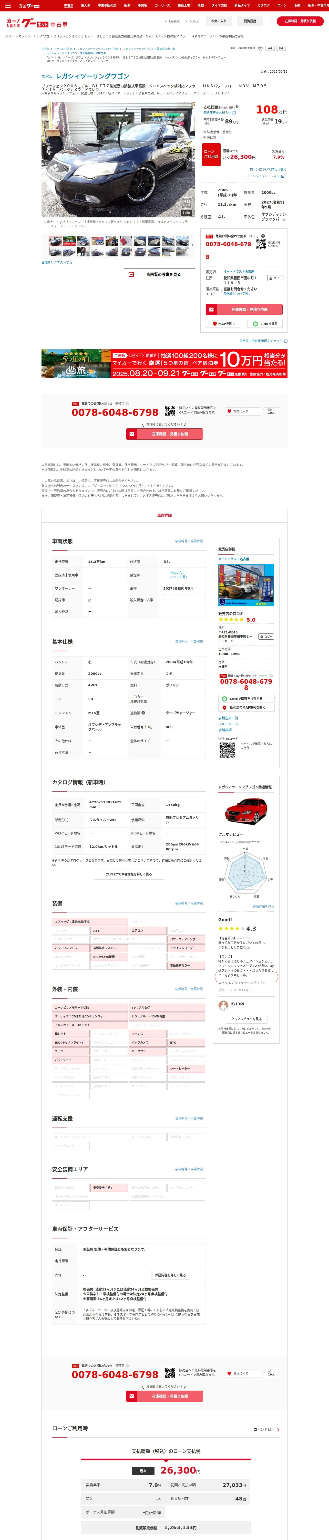This screenshot has width=329, height=1540.
Task: Open the 中古車 top navigation tab
Action: pos(69,5)
